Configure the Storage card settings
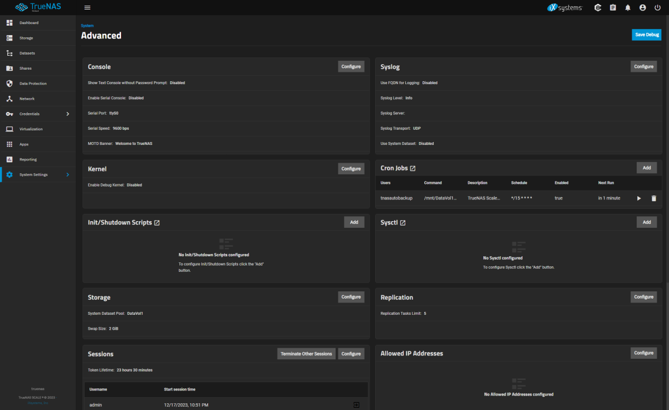 (351, 297)
